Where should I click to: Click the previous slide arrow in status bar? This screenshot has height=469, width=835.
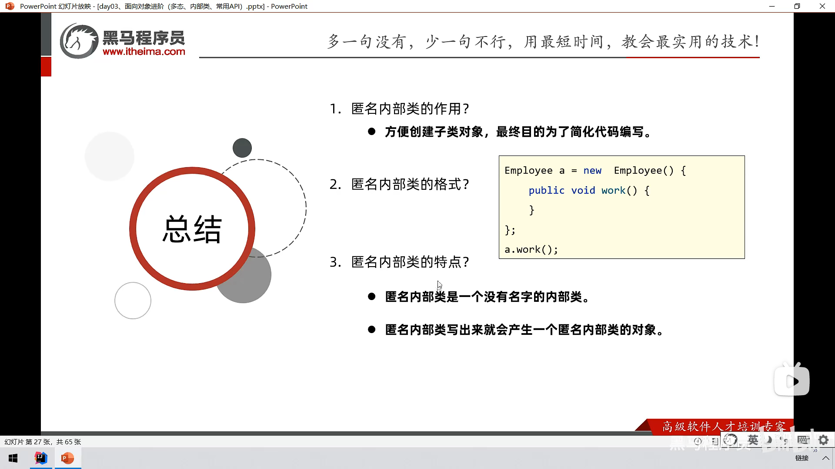click(698, 441)
